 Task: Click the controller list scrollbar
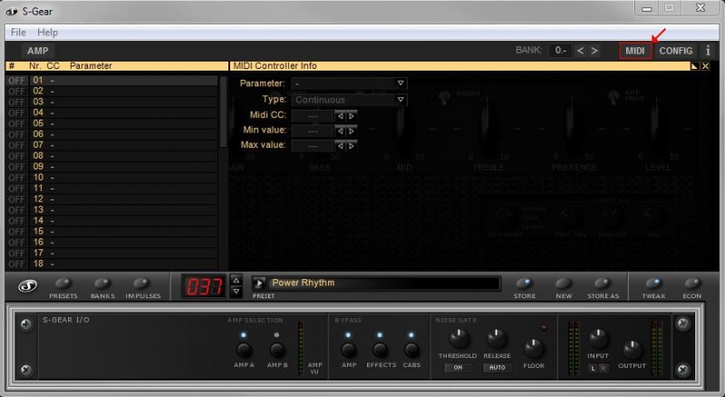(223, 111)
